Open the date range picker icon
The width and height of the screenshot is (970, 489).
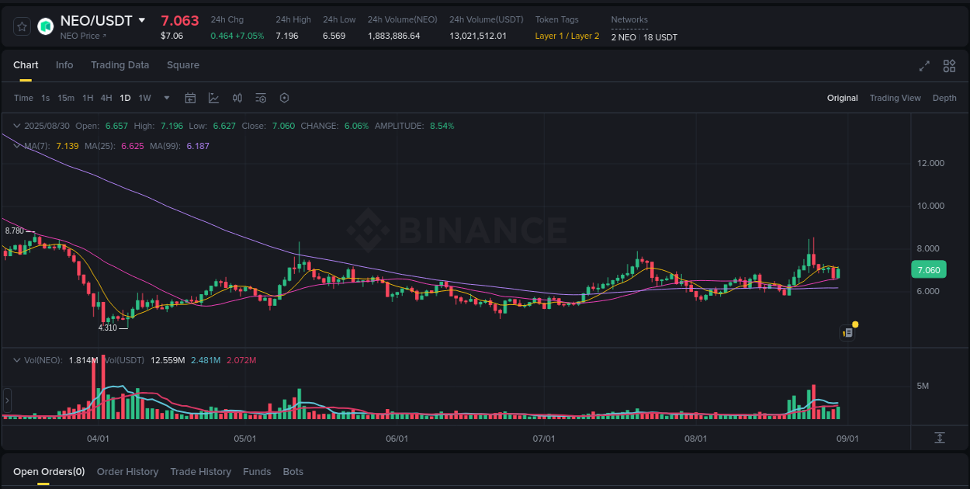190,98
